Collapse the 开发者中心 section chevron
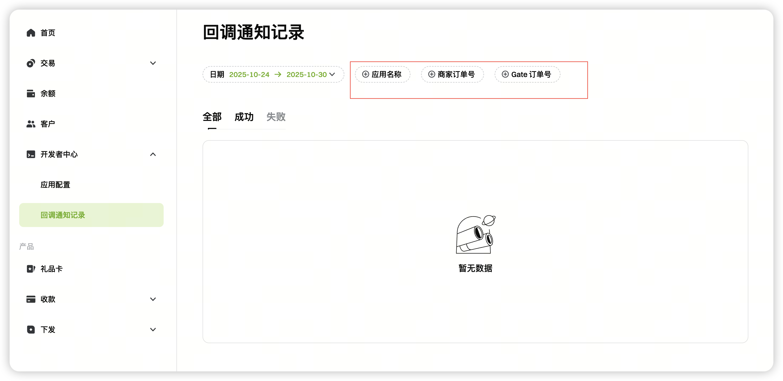Image resolution: width=783 pixels, height=381 pixels. coord(153,154)
